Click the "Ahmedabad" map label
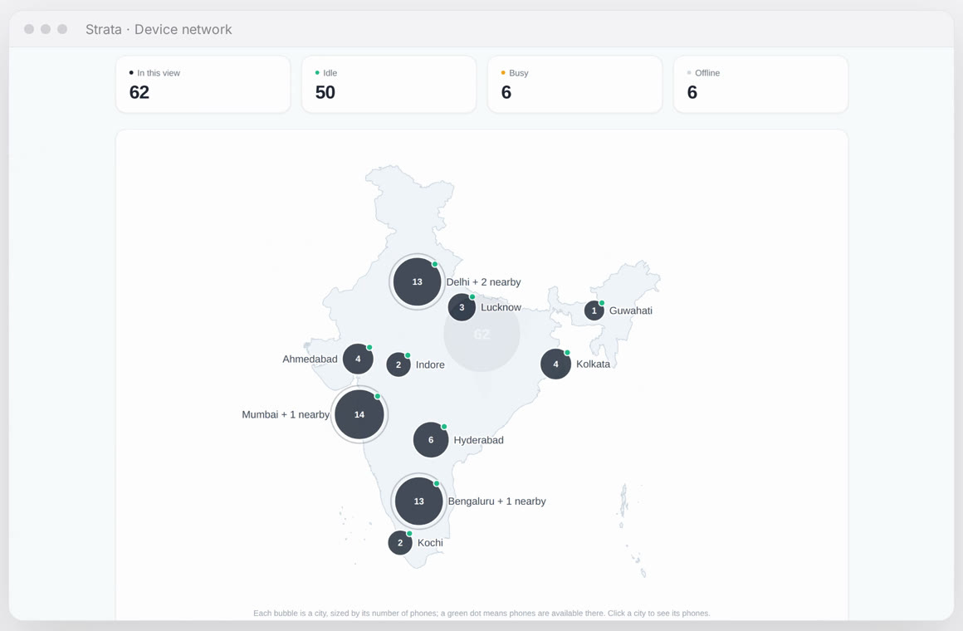Viewport: 963px width, 631px height. pyautogui.click(x=310, y=359)
